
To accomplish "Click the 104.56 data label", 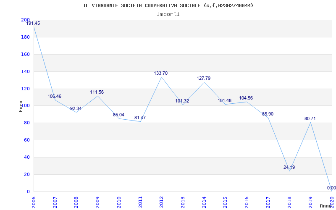I will click(246, 98).
